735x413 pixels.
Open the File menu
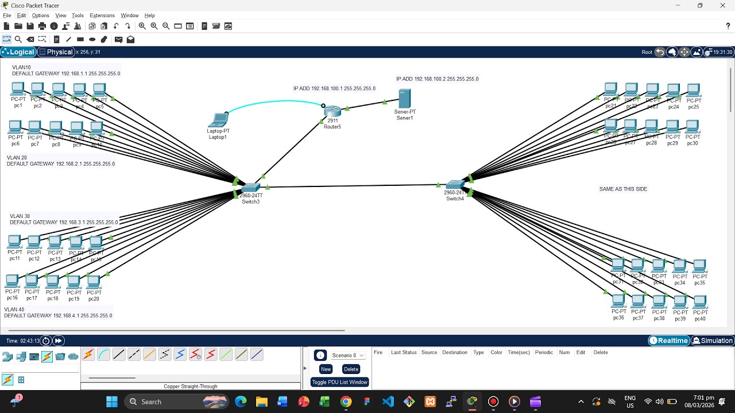point(7,15)
